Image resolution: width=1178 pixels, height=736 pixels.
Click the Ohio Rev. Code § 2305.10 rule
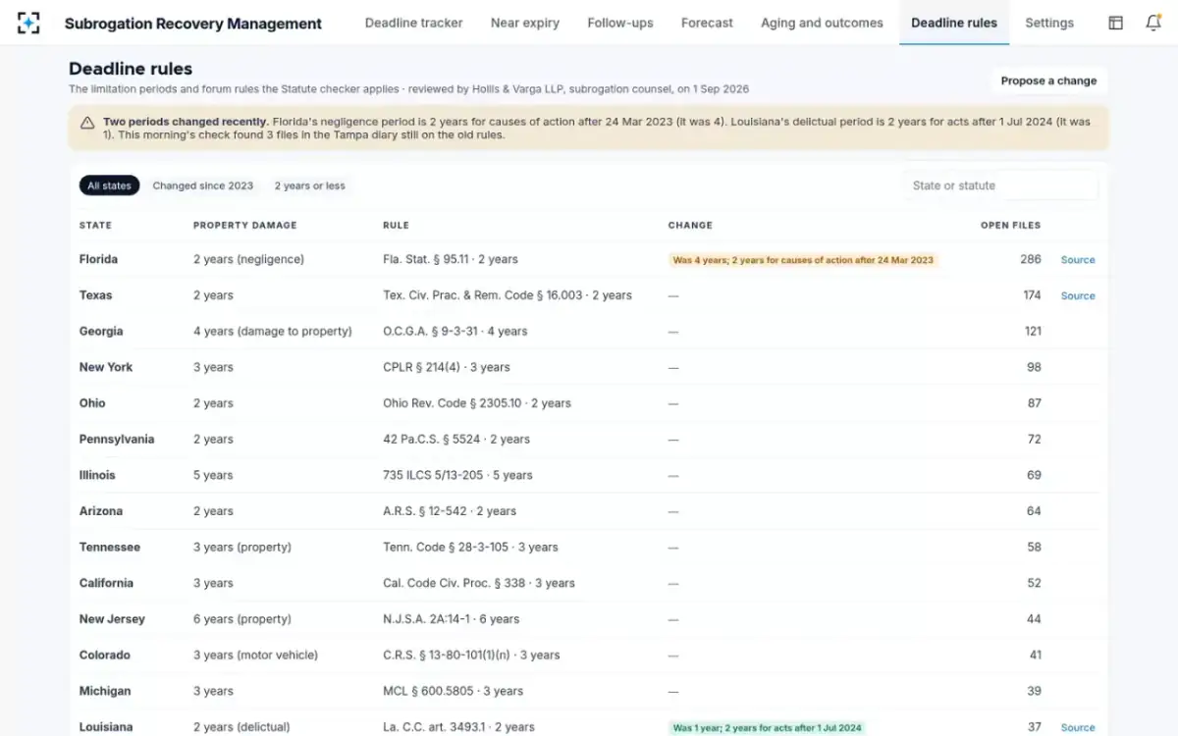click(x=477, y=403)
